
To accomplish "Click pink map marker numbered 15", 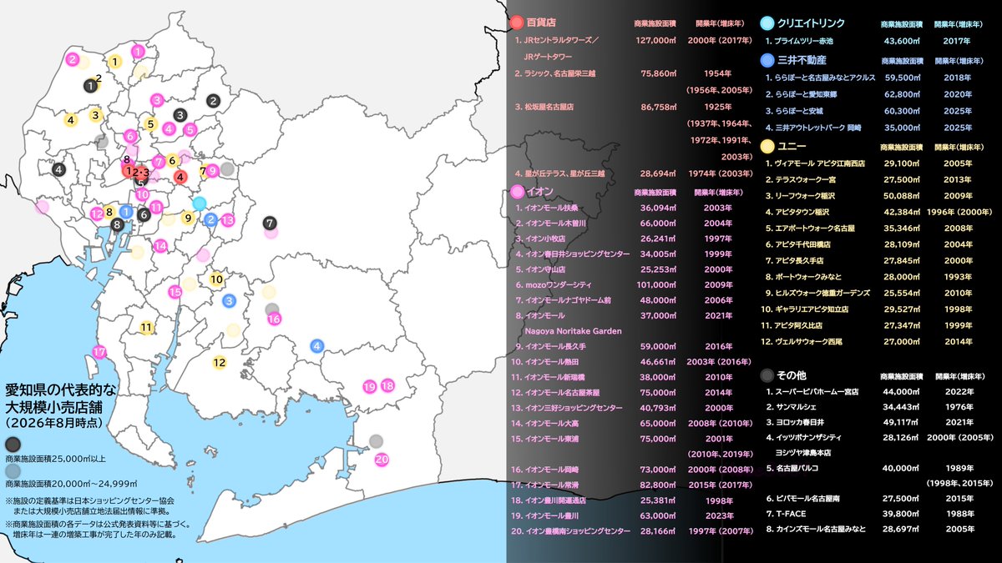I will [175, 292].
